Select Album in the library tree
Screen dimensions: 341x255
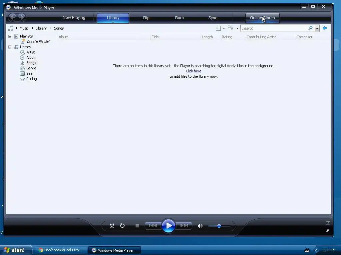pyautogui.click(x=31, y=57)
